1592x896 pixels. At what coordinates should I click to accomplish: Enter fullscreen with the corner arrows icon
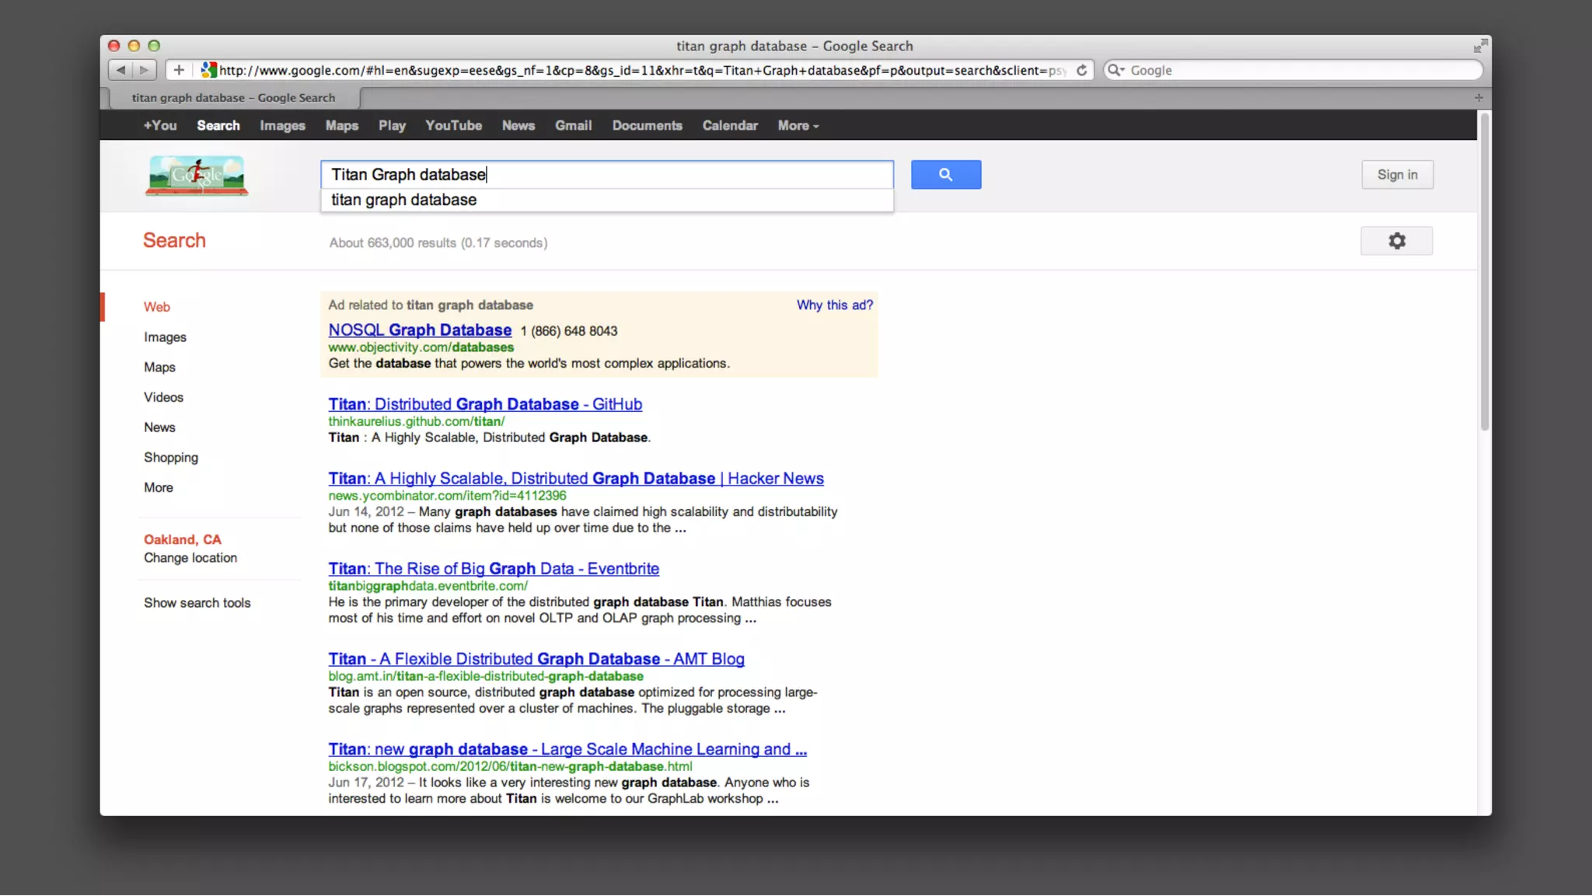click(x=1480, y=46)
